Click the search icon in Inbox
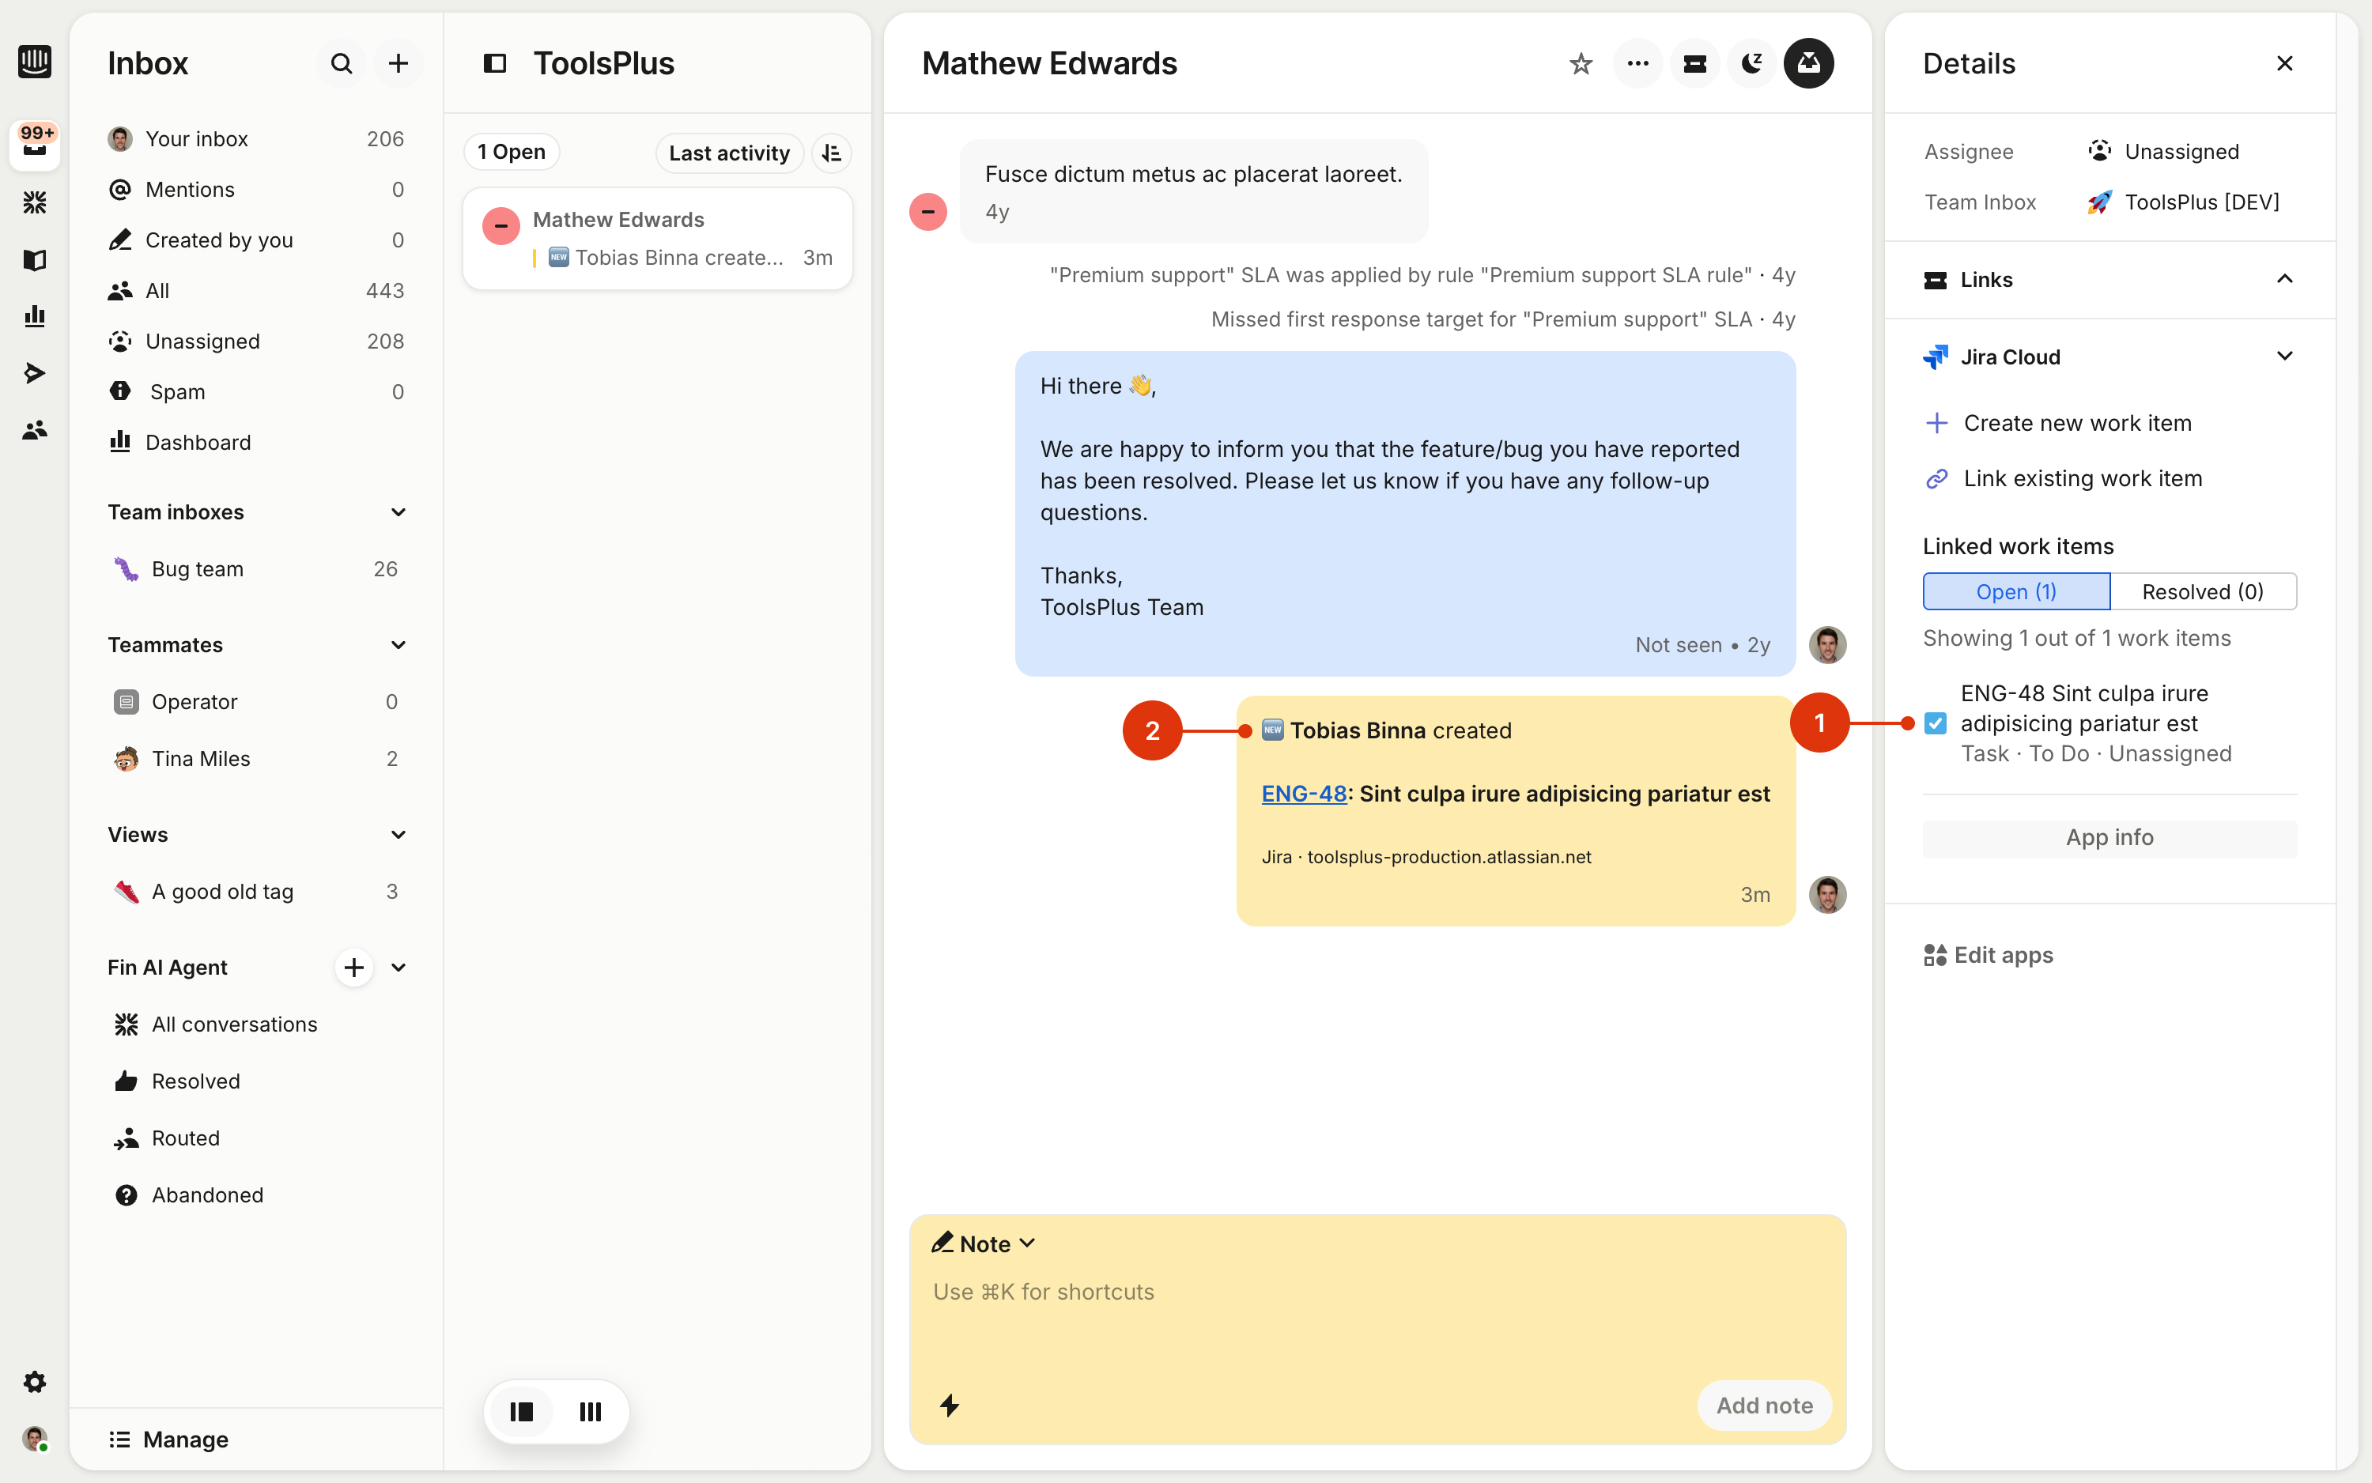2372x1483 pixels. pos(341,64)
